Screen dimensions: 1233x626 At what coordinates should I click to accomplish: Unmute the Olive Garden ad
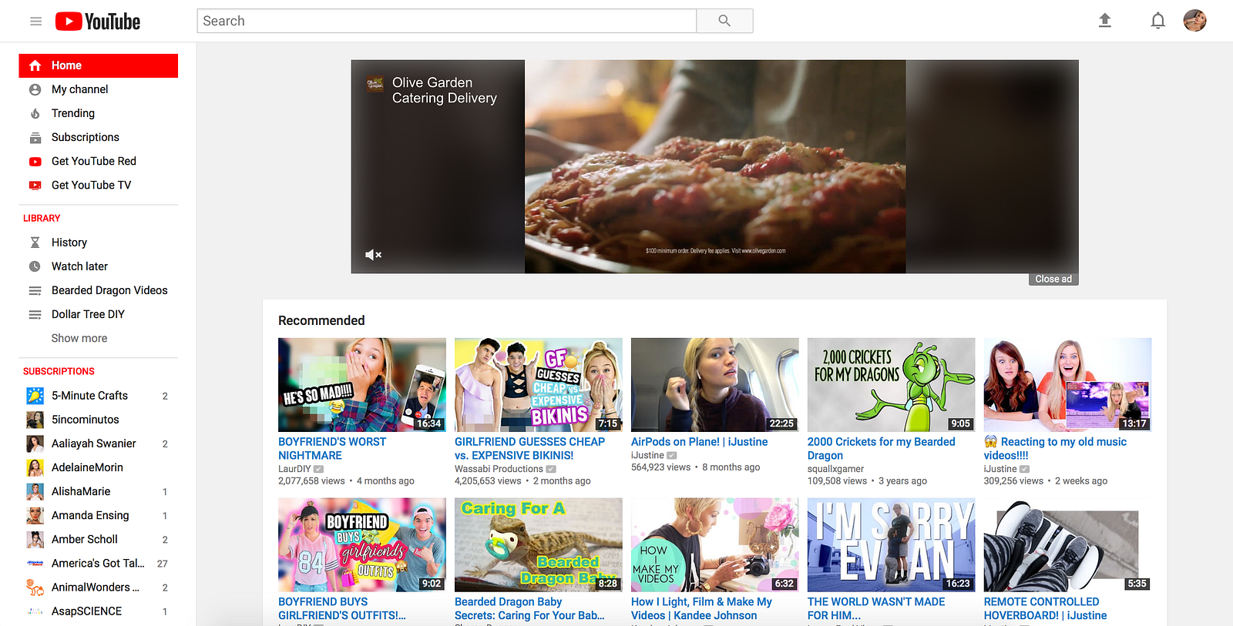(x=373, y=255)
